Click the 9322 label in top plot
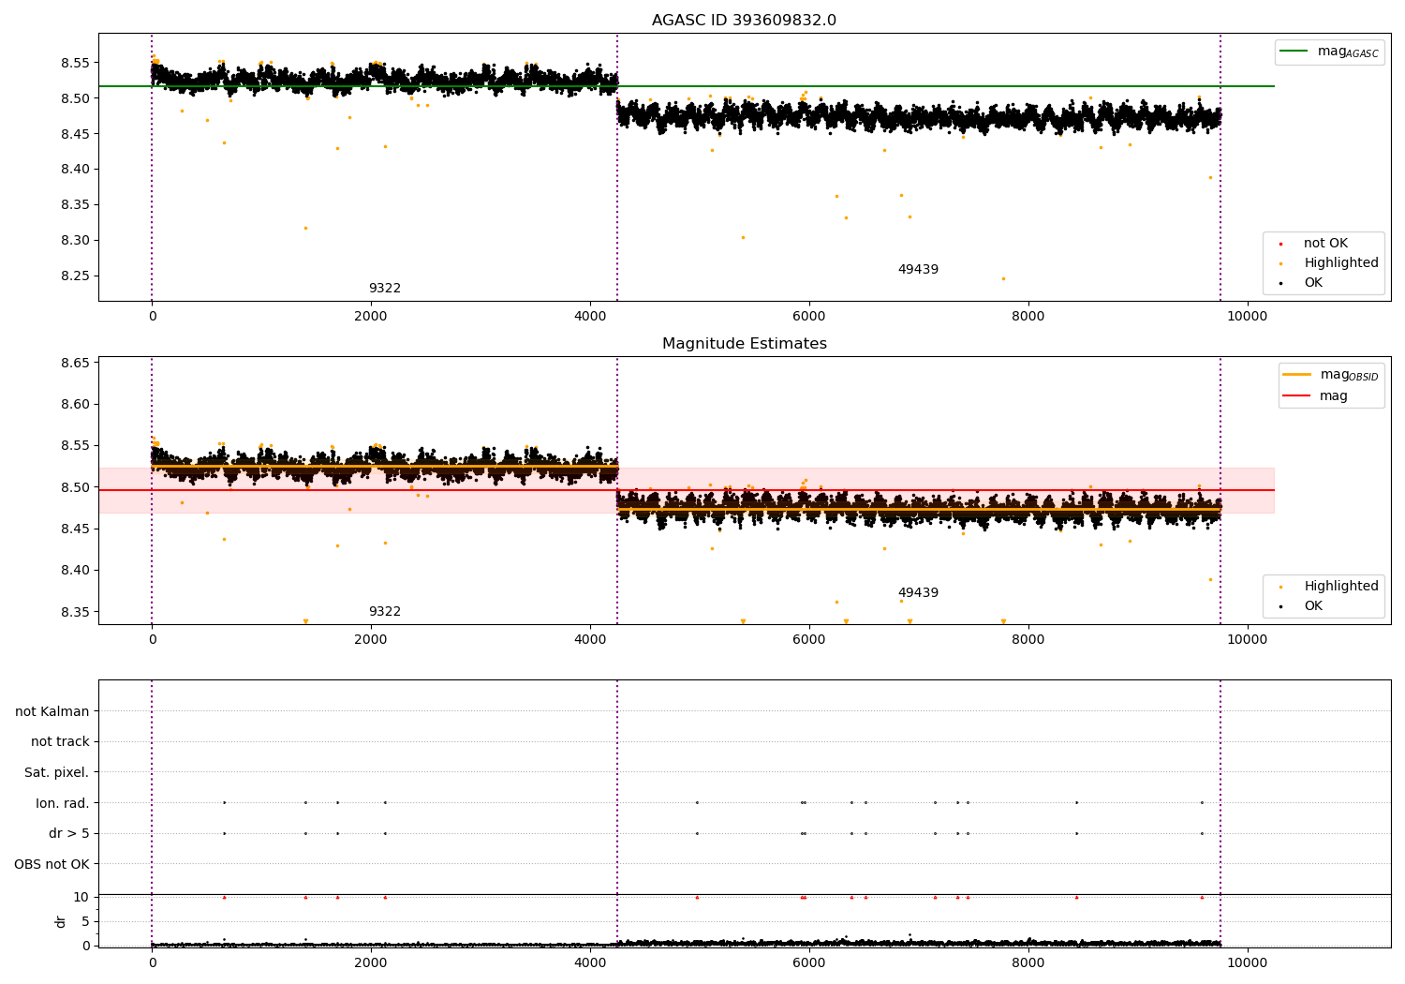1405x984 pixels. [385, 289]
